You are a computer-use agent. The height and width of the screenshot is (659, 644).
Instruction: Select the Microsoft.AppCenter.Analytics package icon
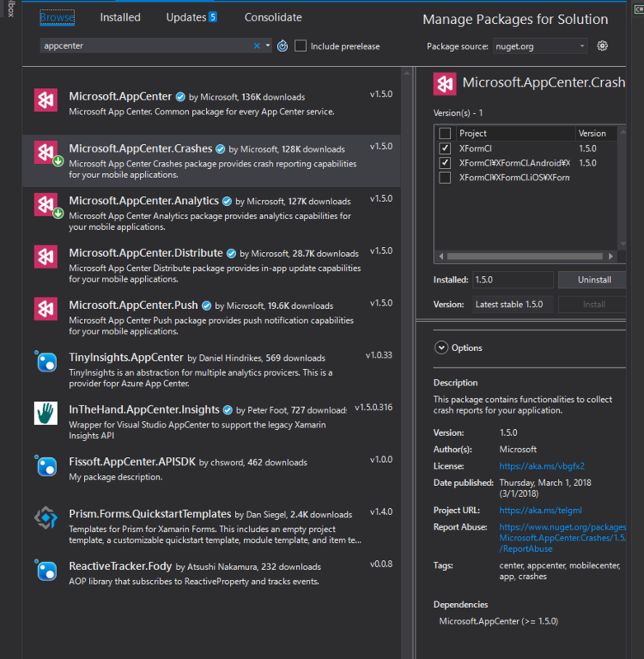click(x=45, y=204)
